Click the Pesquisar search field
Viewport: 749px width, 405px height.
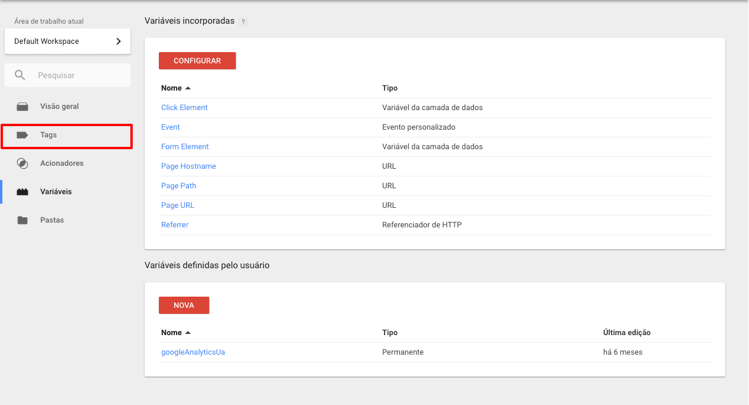pyautogui.click(x=71, y=75)
